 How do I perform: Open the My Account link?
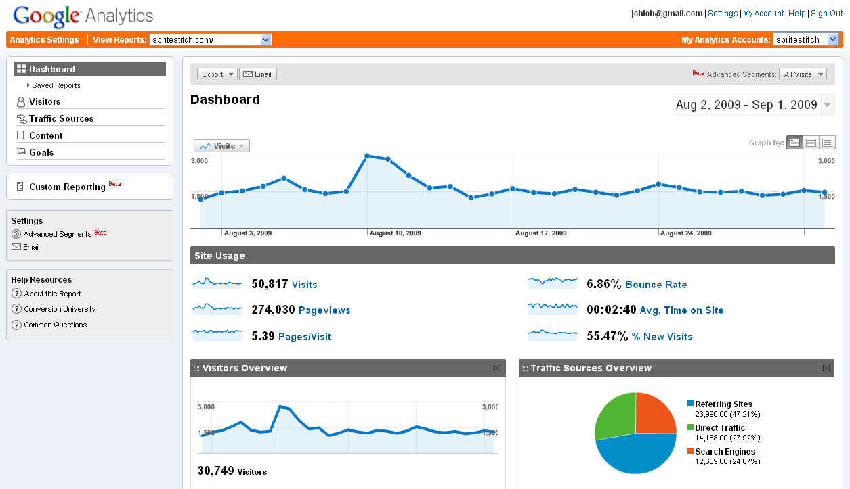[x=763, y=14]
